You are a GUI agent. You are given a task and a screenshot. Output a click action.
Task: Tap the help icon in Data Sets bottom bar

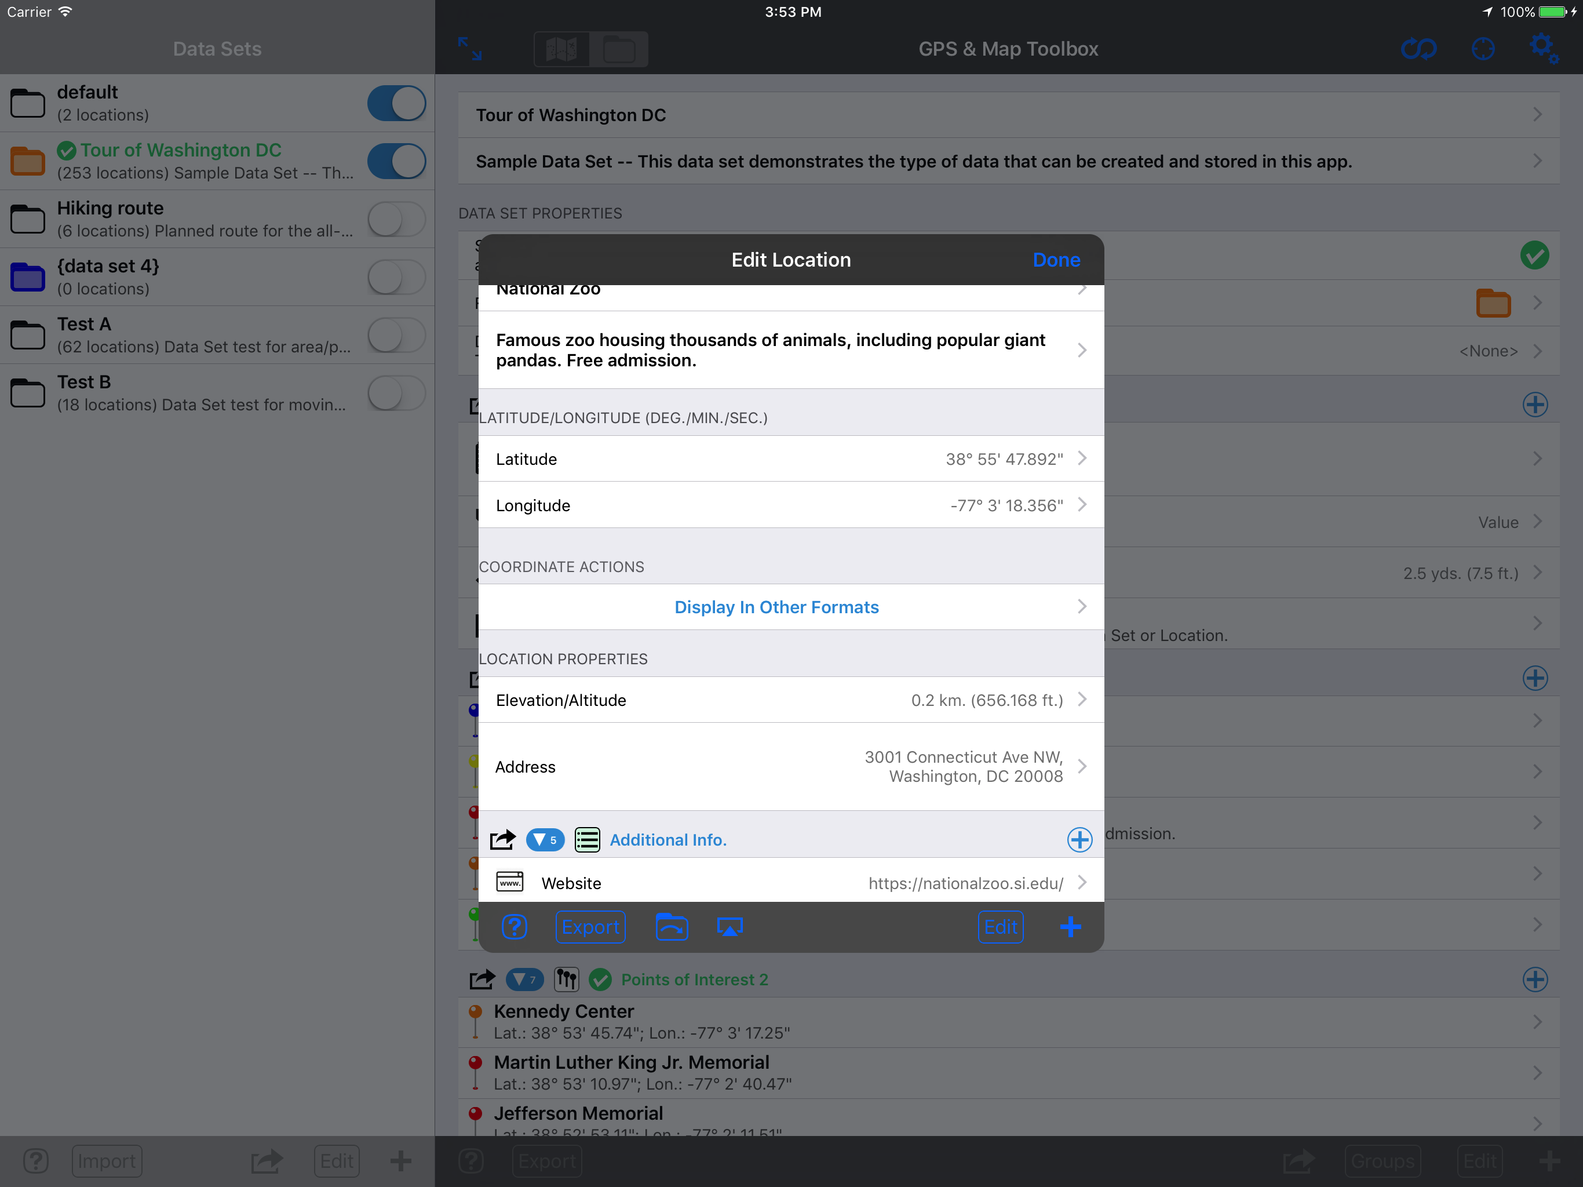coord(36,1160)
